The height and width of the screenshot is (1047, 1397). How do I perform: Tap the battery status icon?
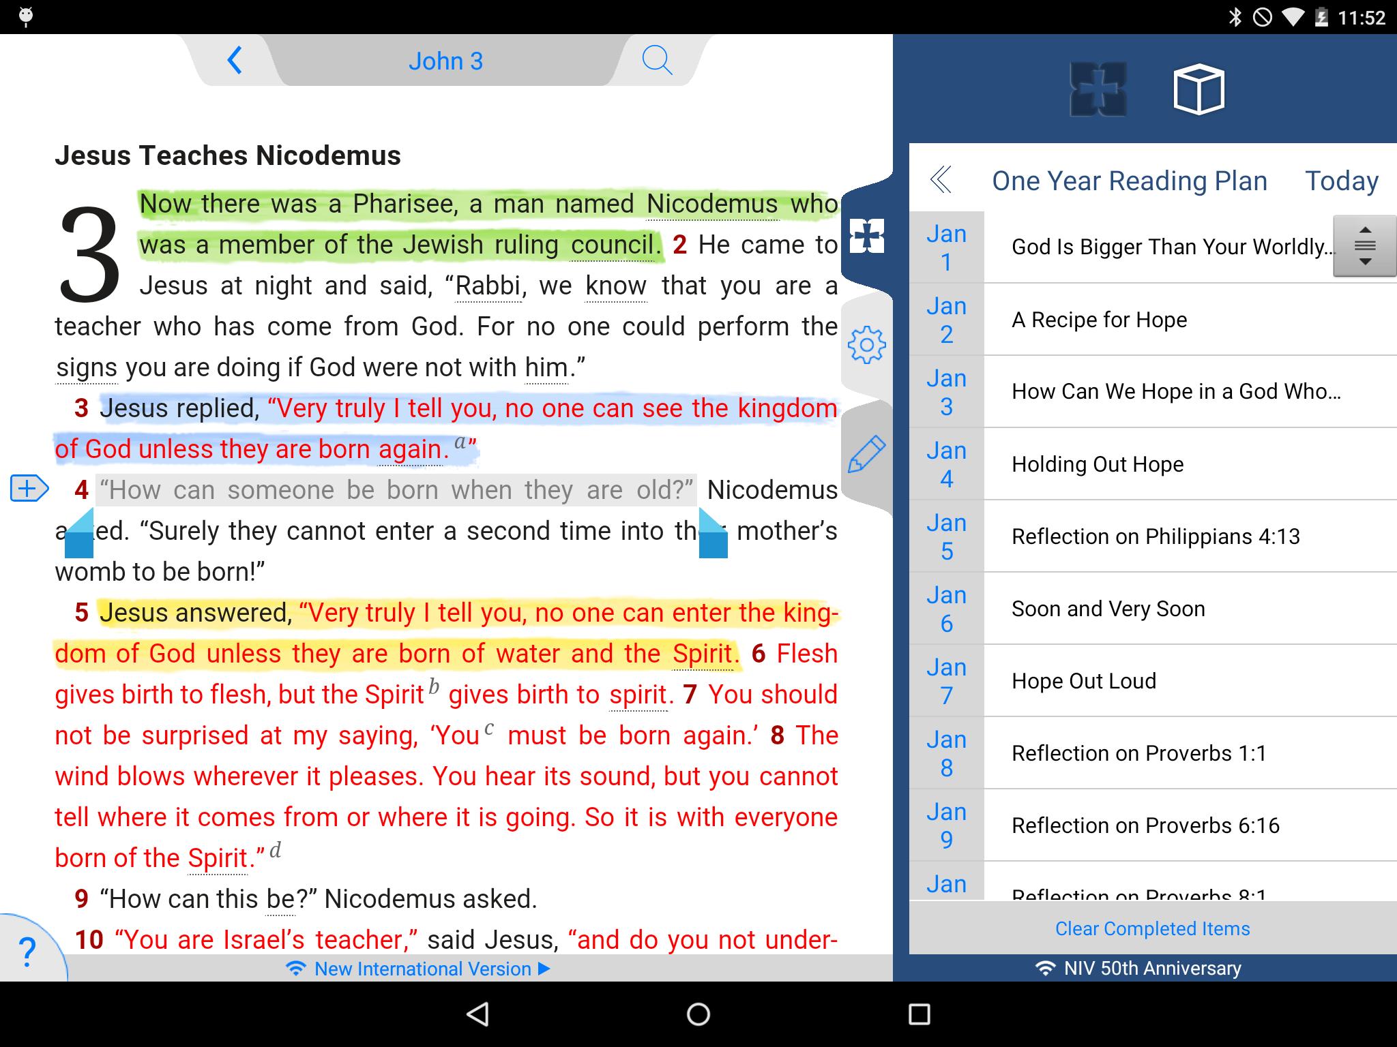pos(1322,17)
